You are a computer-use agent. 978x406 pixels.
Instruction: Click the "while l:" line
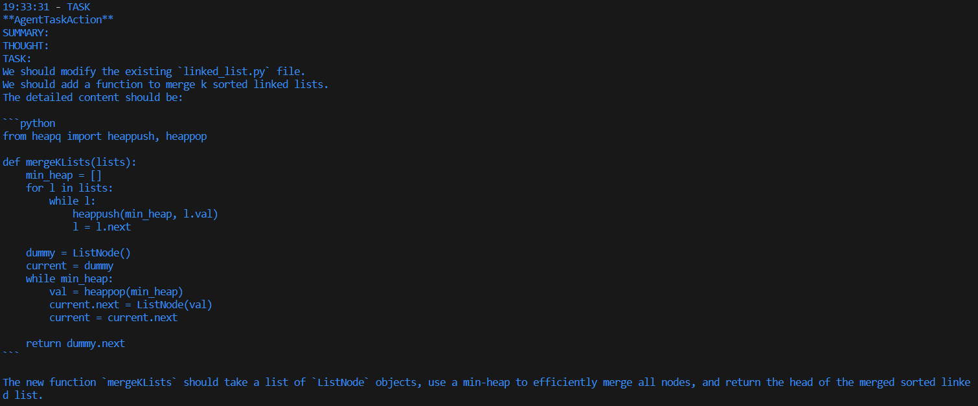pos(72,201)
